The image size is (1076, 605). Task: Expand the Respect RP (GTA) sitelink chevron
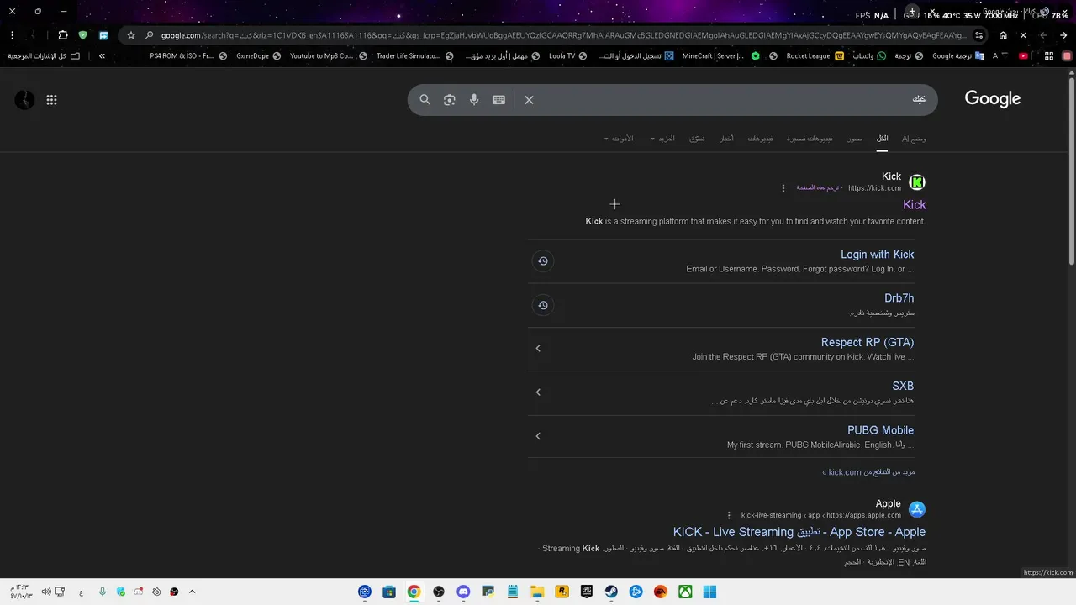tap(538, 349)
